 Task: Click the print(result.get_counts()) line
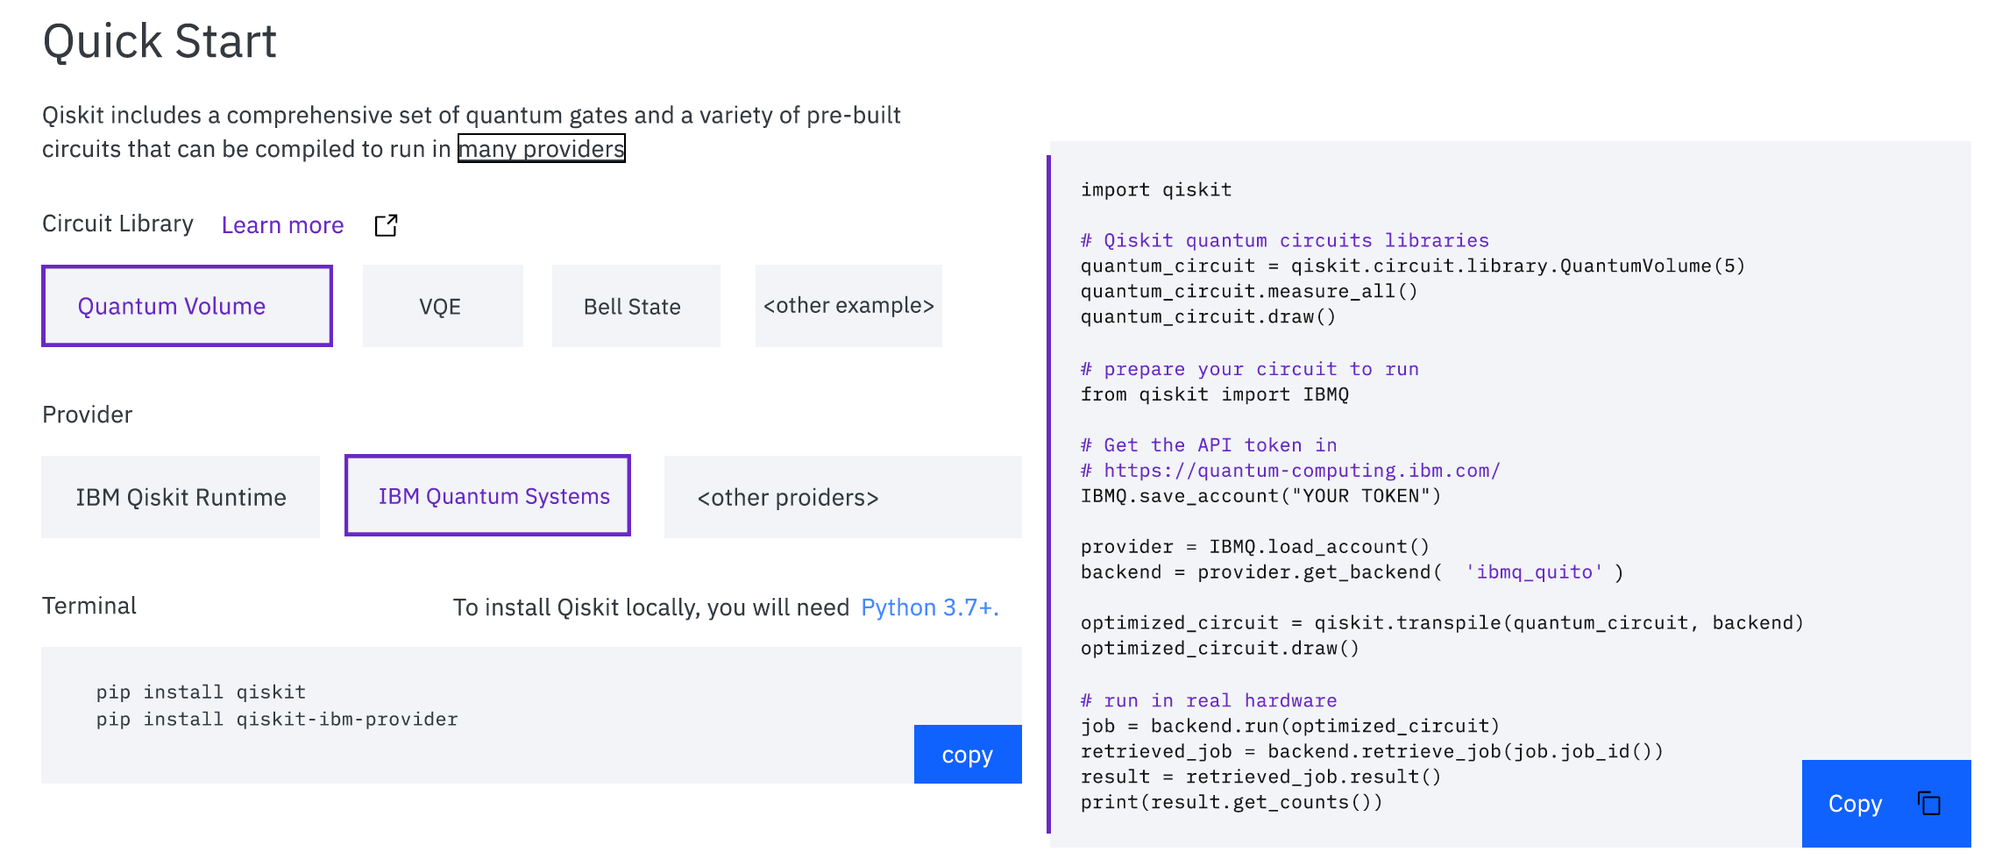1232,802
